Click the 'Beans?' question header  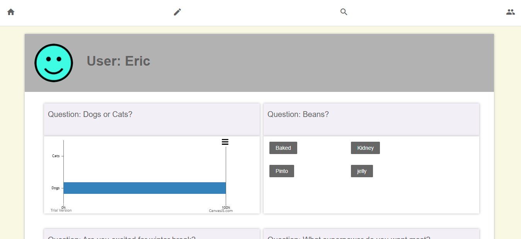point(298,114)
